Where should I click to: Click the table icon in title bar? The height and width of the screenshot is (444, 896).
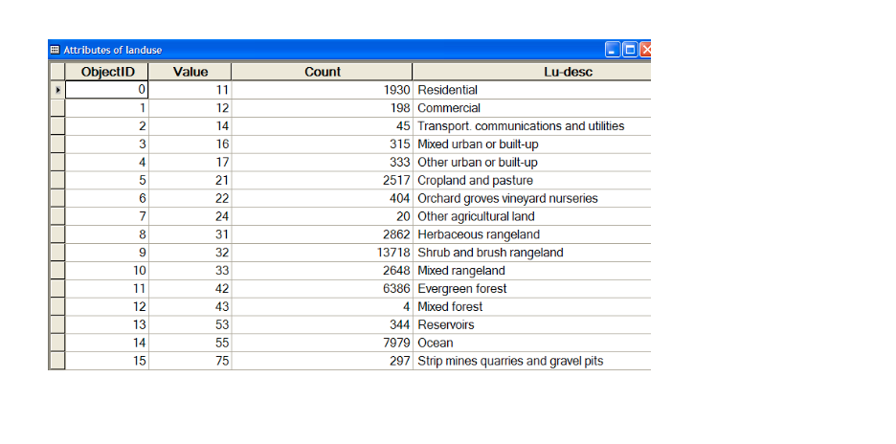coord(55,50)
